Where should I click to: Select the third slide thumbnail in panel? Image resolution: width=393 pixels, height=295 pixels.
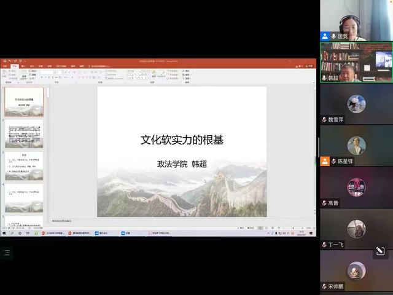[x=24, y=166]
